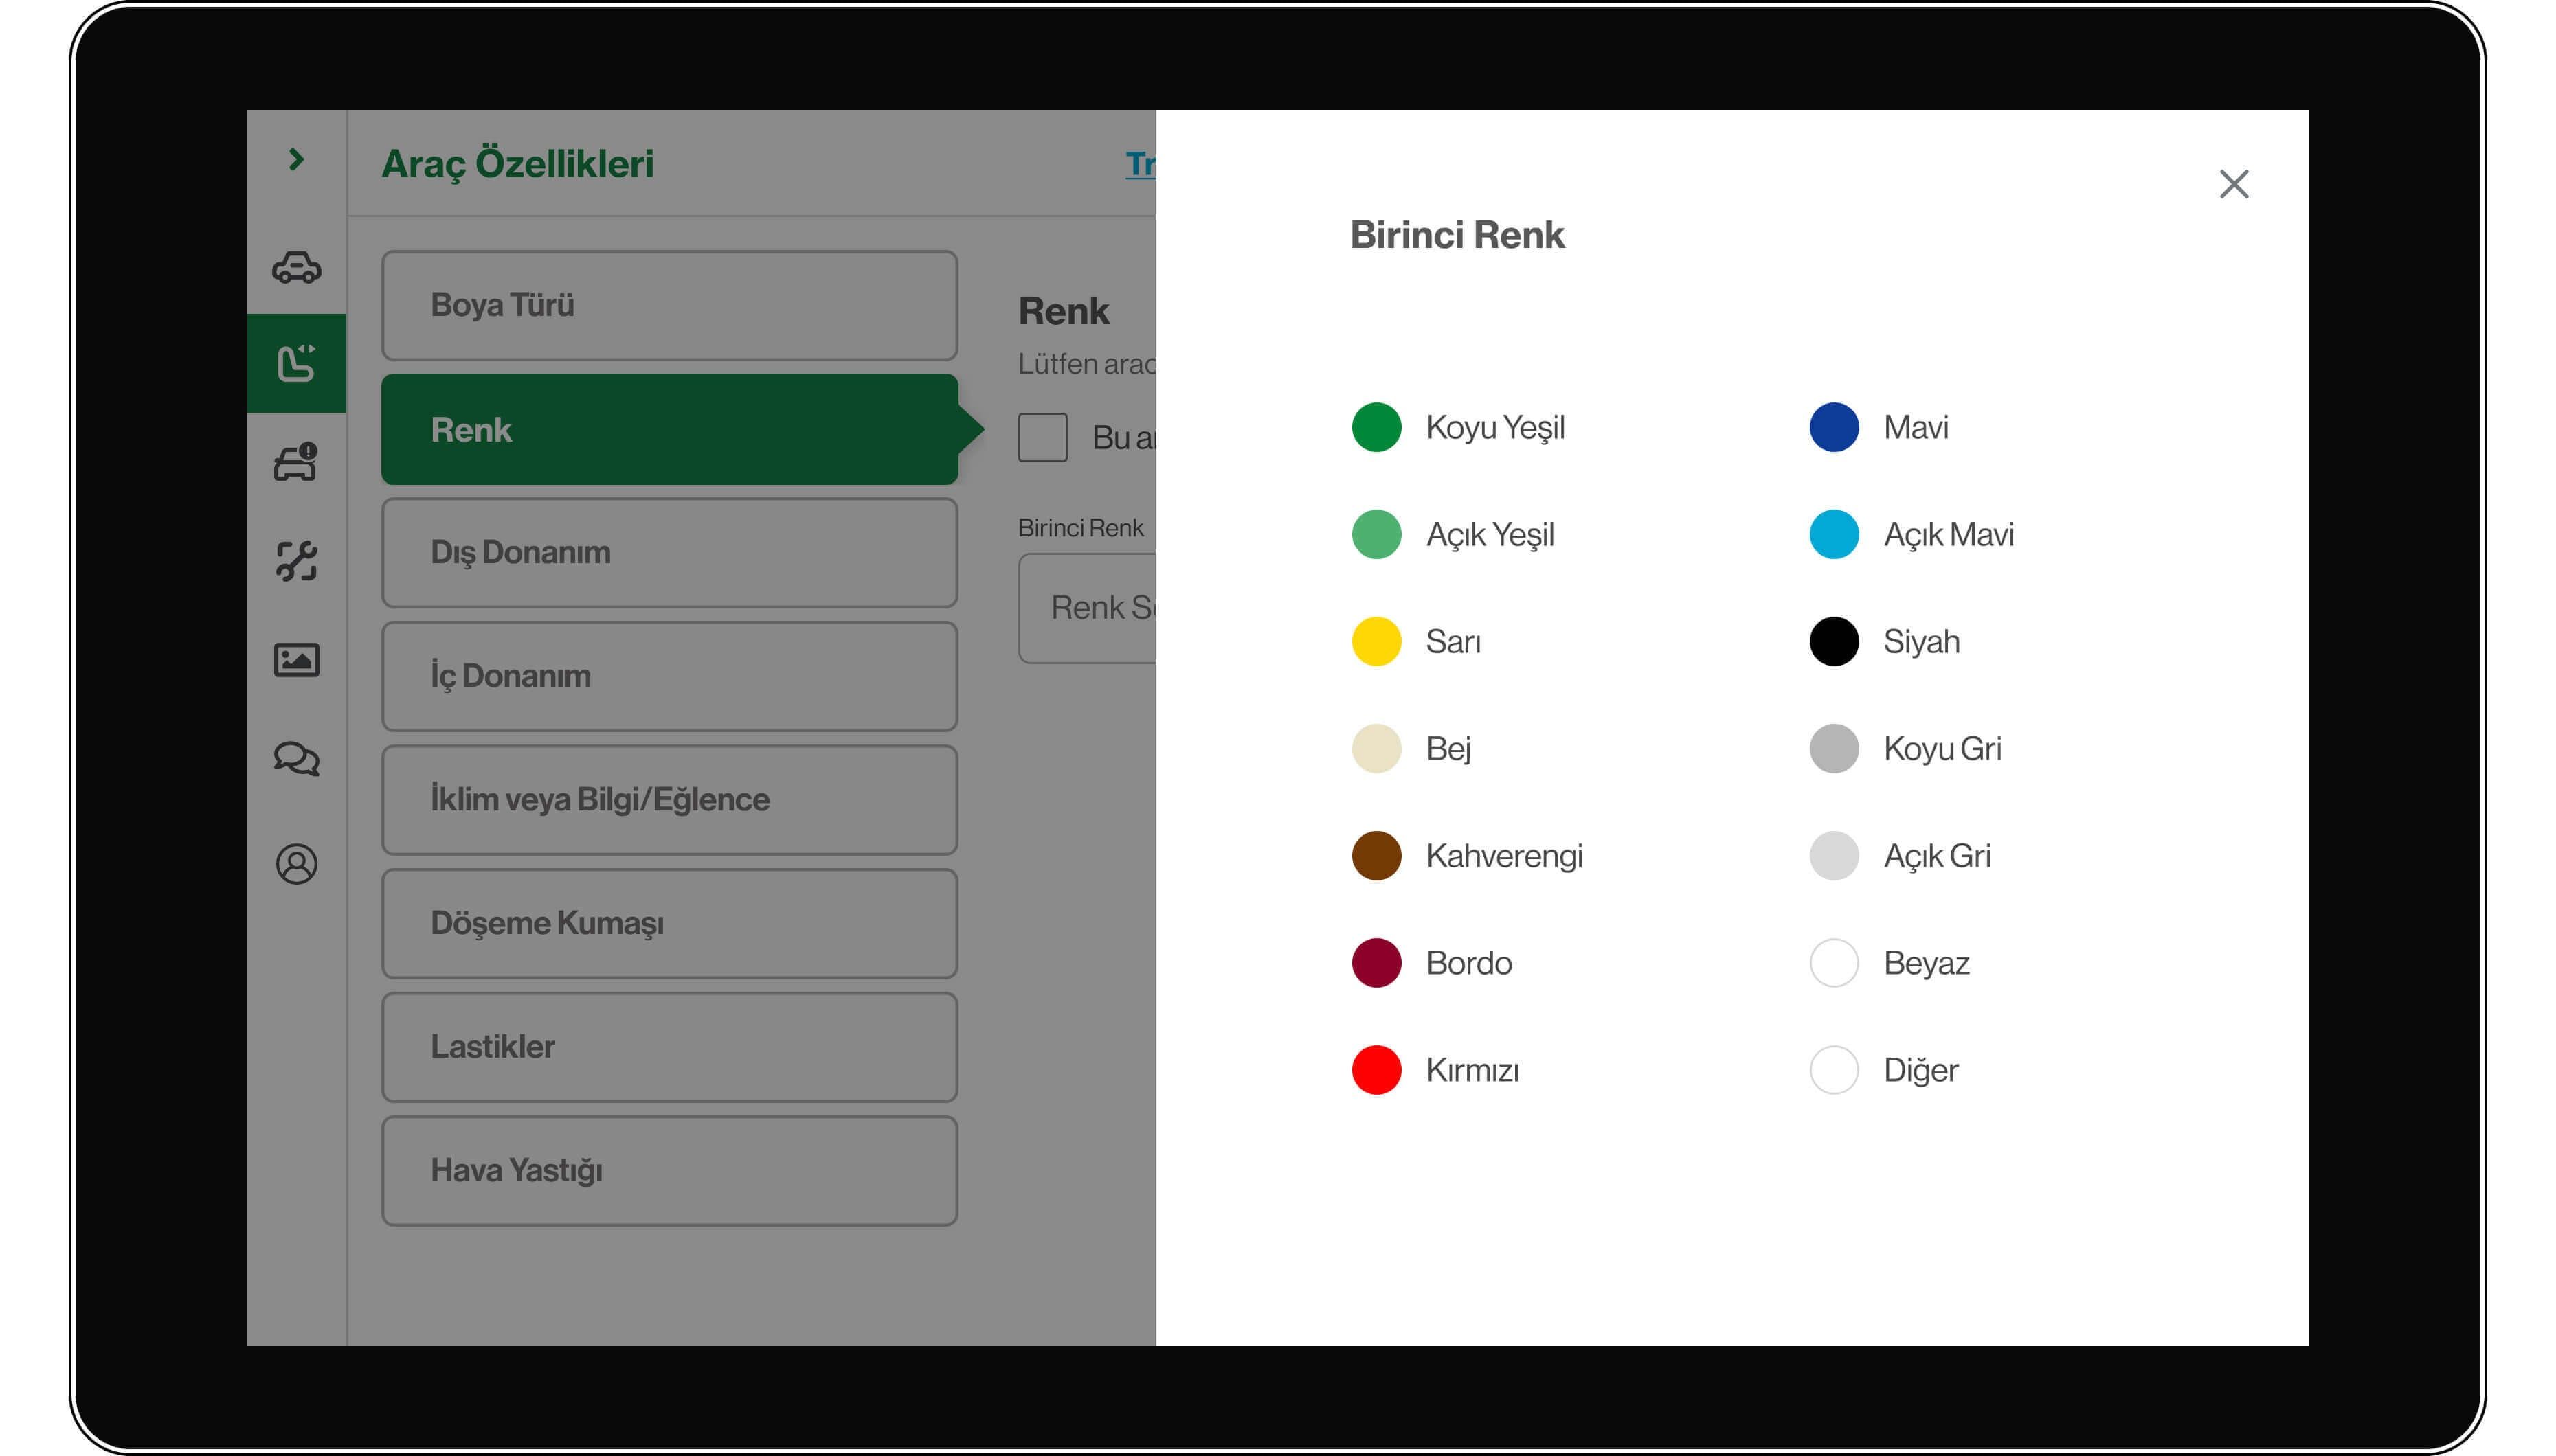Screen dimensions: 2556x1456
Task: Select the Beyaz color option
Action: [x=1834, y=962]
